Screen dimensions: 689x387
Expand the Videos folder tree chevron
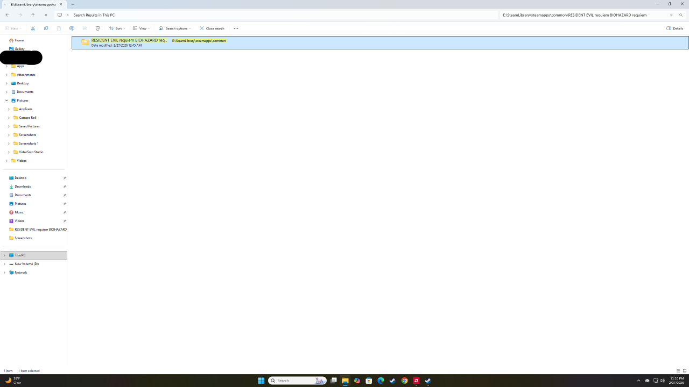click(6, 161)
